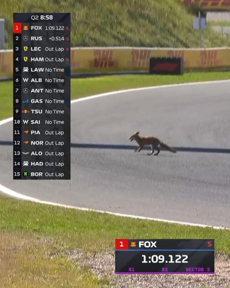The width and height of the screenshot is (230, 288).
Task: Click the green Kick Sauber logo by BOR
Action: (26, 174)
